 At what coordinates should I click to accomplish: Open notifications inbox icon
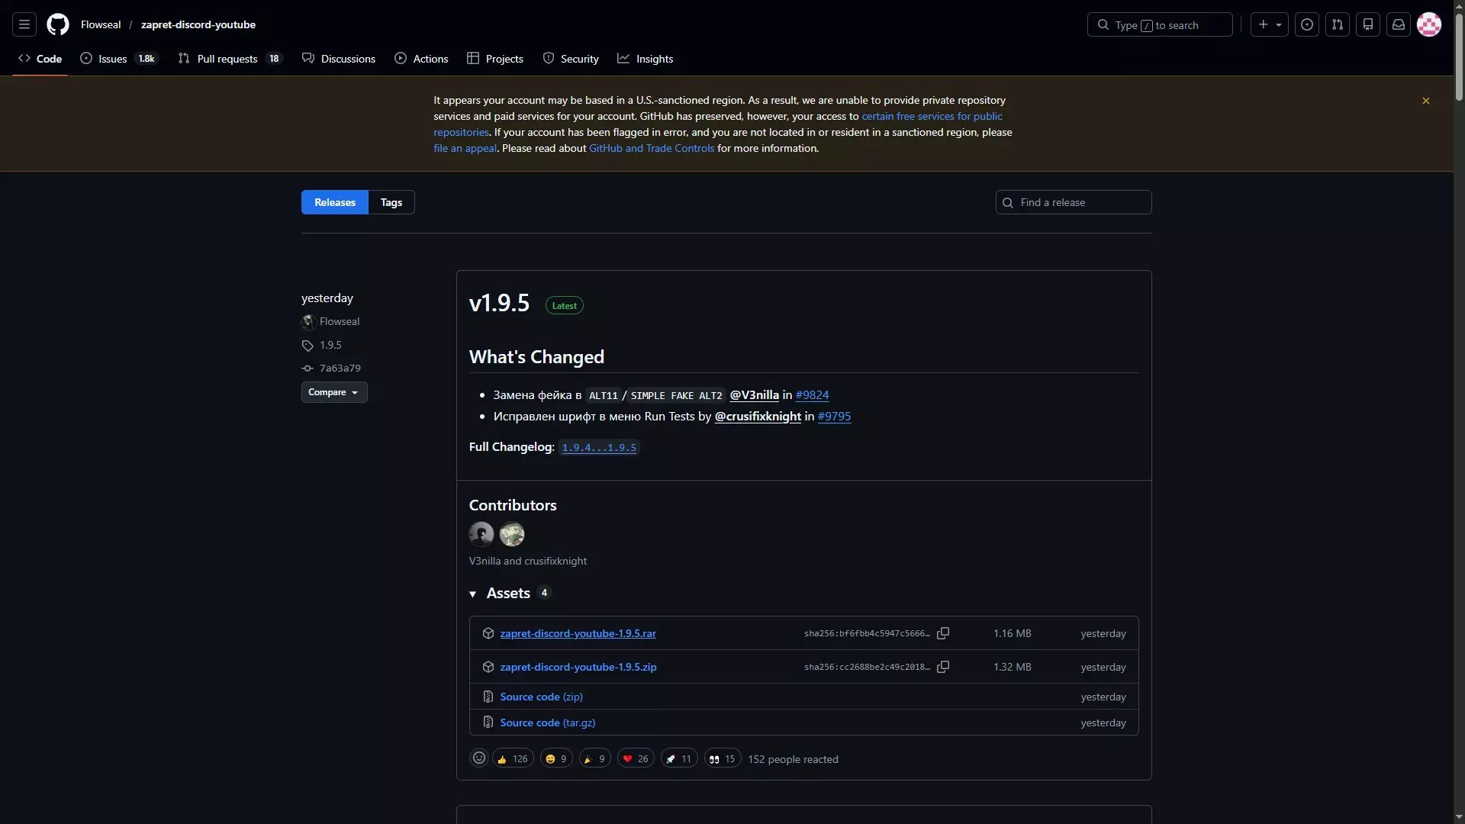pyautogui.click(x=1399, y=24)
